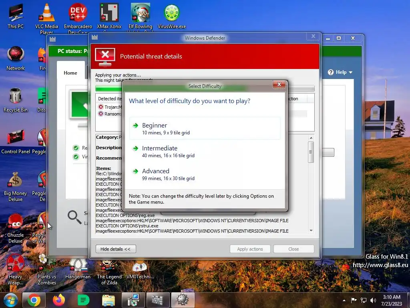Choose Advanced difficulty option

pyautogui.click(x=205, y=174)
